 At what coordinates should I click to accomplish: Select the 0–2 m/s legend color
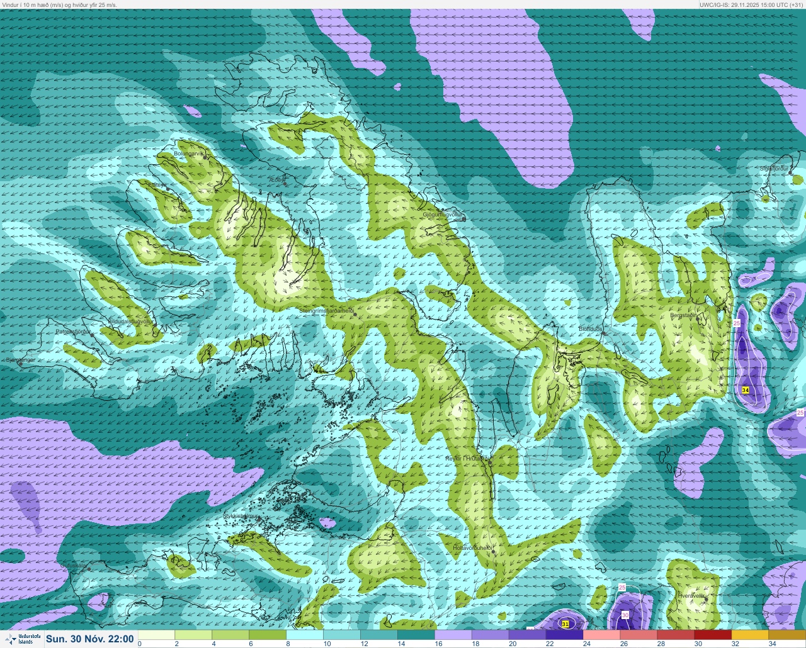tap(156, 635)
